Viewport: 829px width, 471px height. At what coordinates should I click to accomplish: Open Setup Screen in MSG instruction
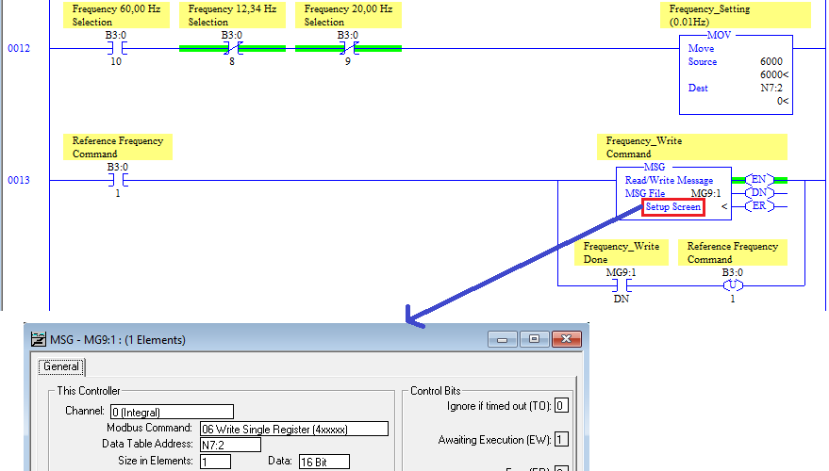click(673, 207)
